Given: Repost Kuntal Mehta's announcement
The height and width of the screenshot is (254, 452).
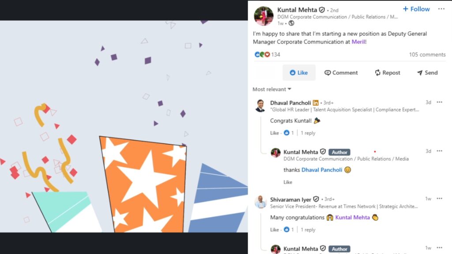Looking at the screenshot, I should click(x=388, y=73).
